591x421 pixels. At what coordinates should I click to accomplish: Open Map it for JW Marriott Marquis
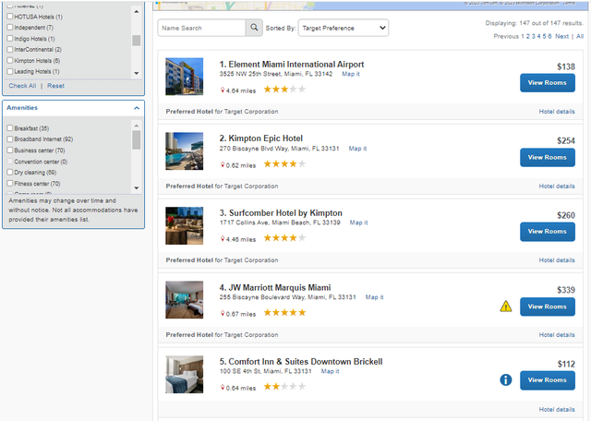[374, 297]
